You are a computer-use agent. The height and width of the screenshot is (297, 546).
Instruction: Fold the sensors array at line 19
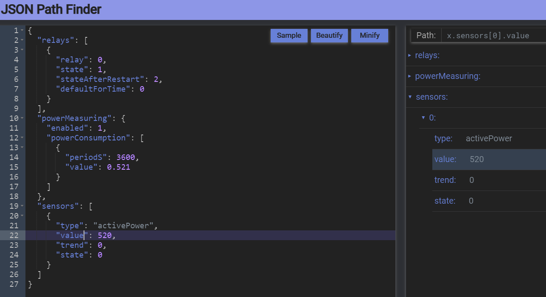click(22, 206)
